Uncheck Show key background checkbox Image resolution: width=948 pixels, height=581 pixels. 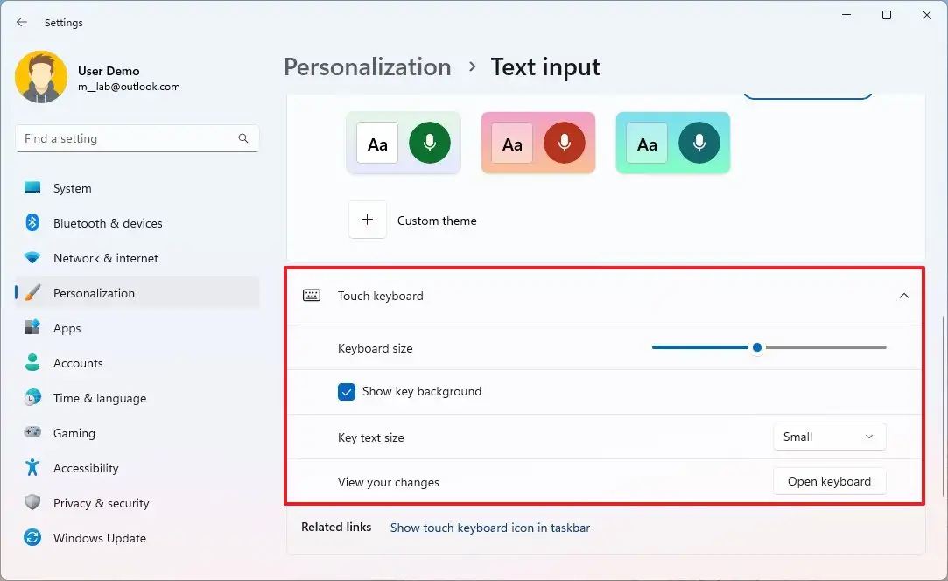(347, 392)
